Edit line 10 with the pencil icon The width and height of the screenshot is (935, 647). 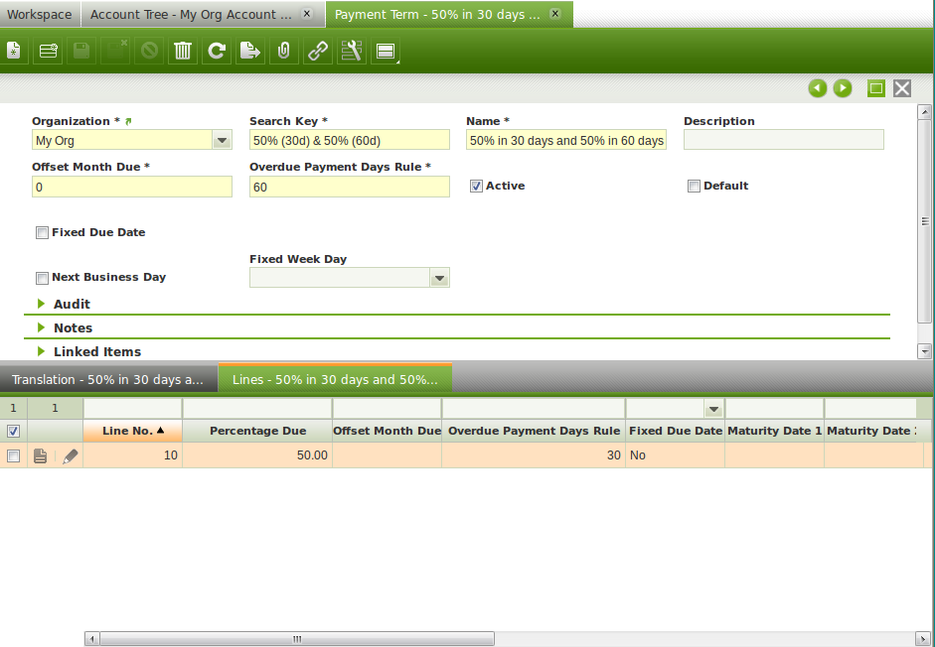click(71, 456)
